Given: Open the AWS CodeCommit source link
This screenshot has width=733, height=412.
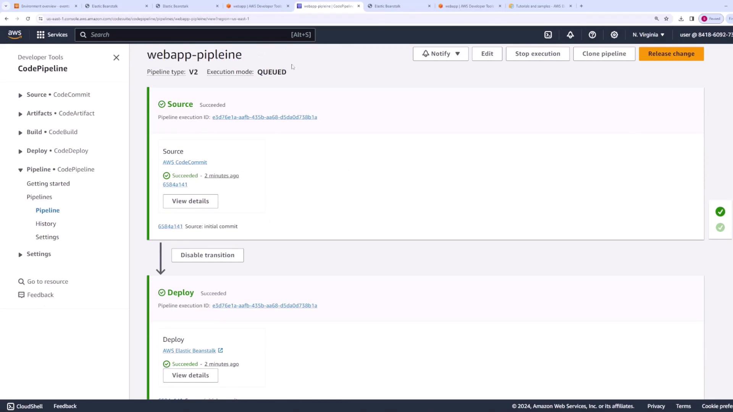Looking at the screenshot, I should 185,162.
